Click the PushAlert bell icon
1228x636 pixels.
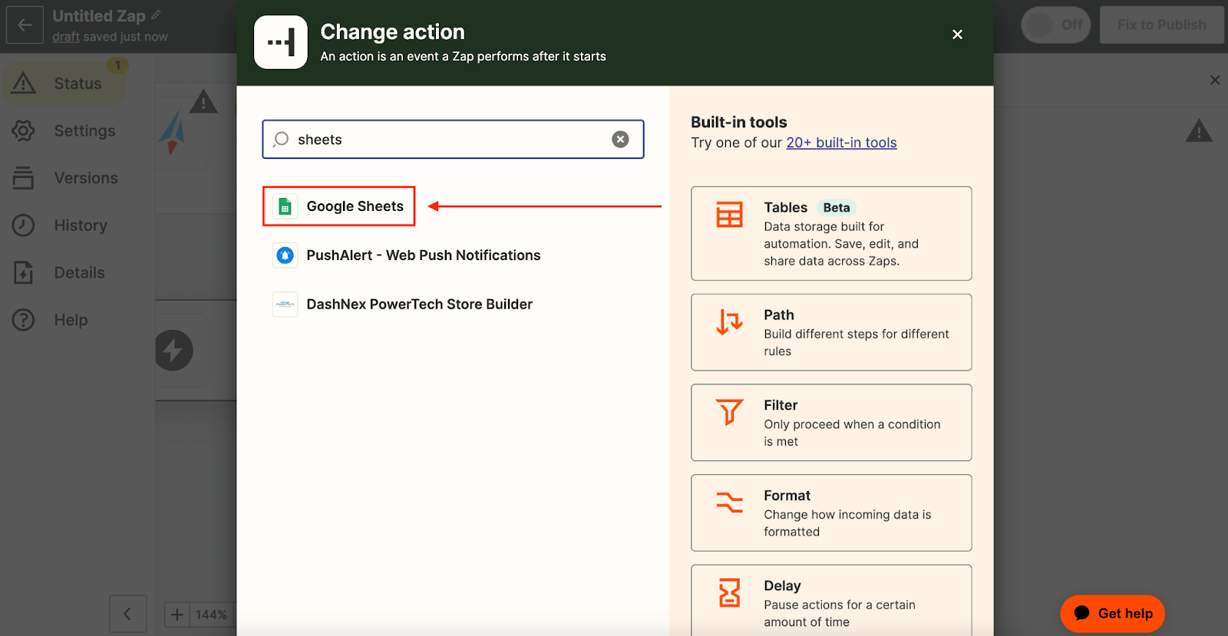click(x=285, y=255)
